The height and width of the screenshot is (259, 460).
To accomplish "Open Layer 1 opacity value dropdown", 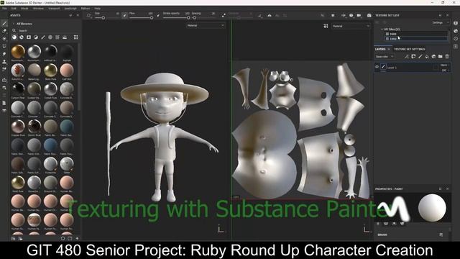I will pos(445,71).
